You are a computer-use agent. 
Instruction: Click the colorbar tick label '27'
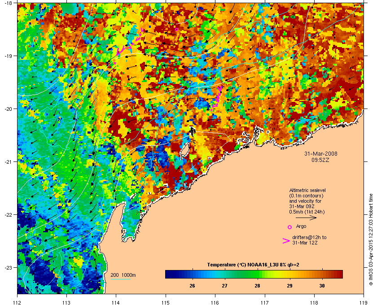point(224,286)
